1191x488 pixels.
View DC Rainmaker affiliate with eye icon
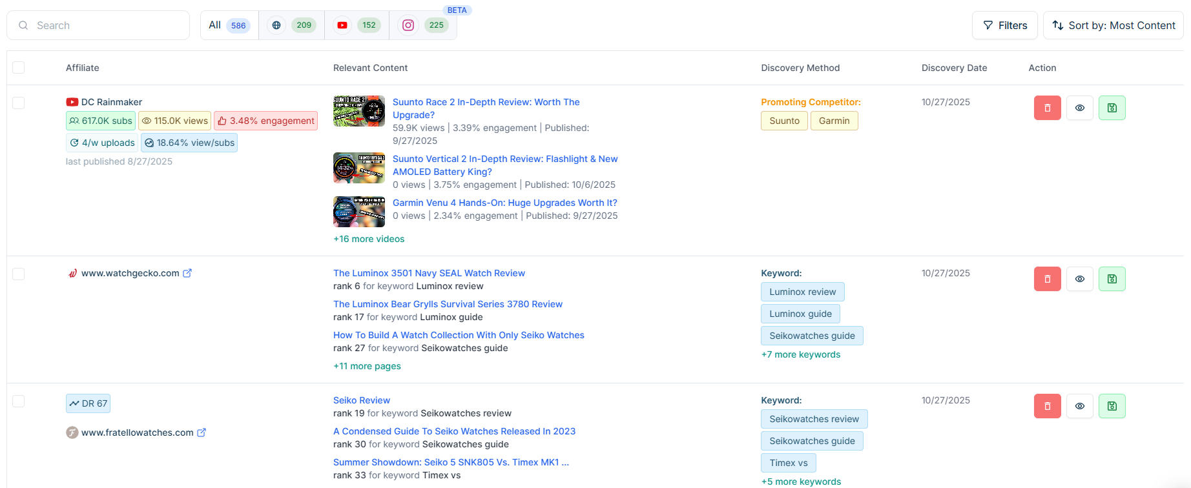point(1079,108)
